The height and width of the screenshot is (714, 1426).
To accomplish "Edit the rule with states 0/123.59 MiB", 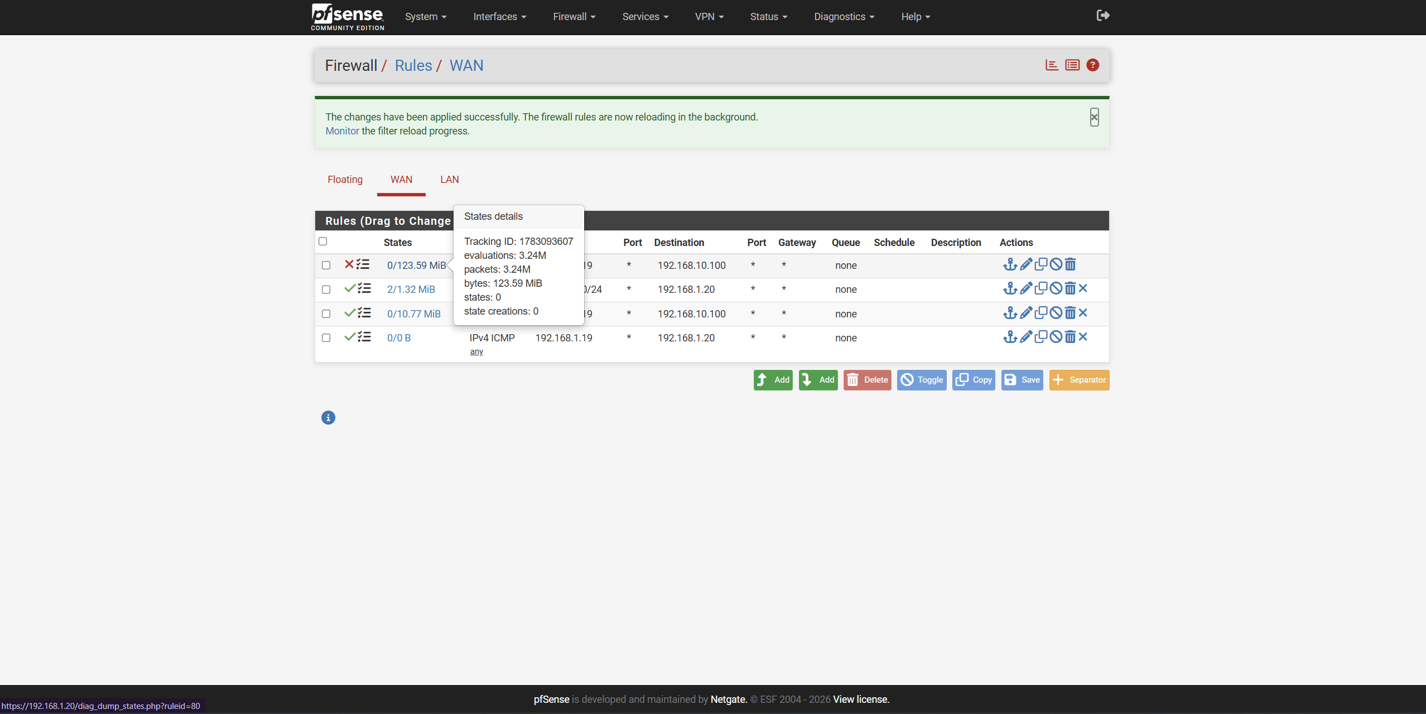I will (x=1025, y=264).
